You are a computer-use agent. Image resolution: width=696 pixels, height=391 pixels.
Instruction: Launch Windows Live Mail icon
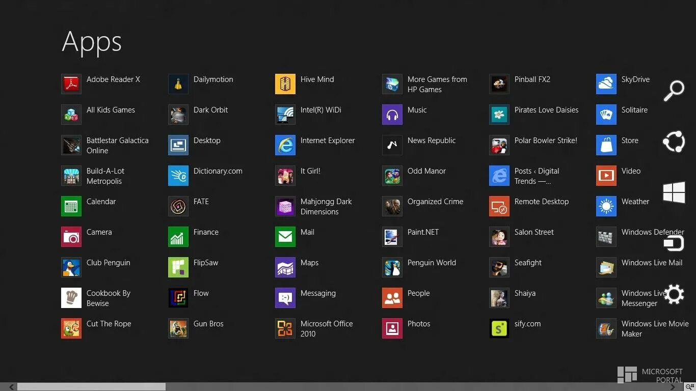(606, 267)
